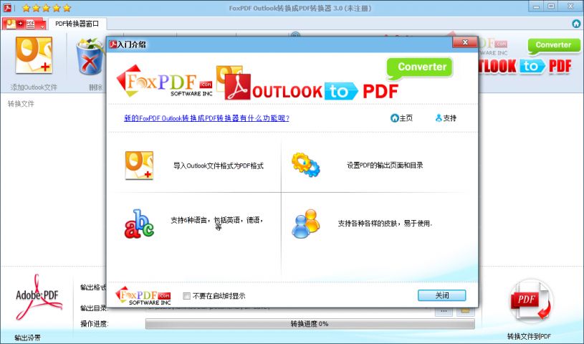Click the two-people skins icon
This screenshot has width=584, height=344.
tap(305, 224)
